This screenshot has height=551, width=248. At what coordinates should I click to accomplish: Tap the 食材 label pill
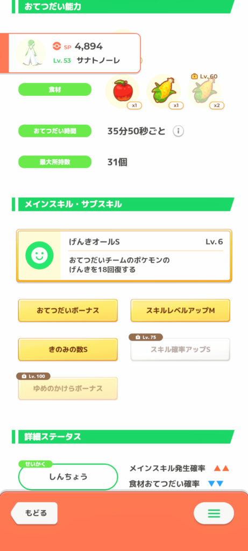[x=55, y=90]
